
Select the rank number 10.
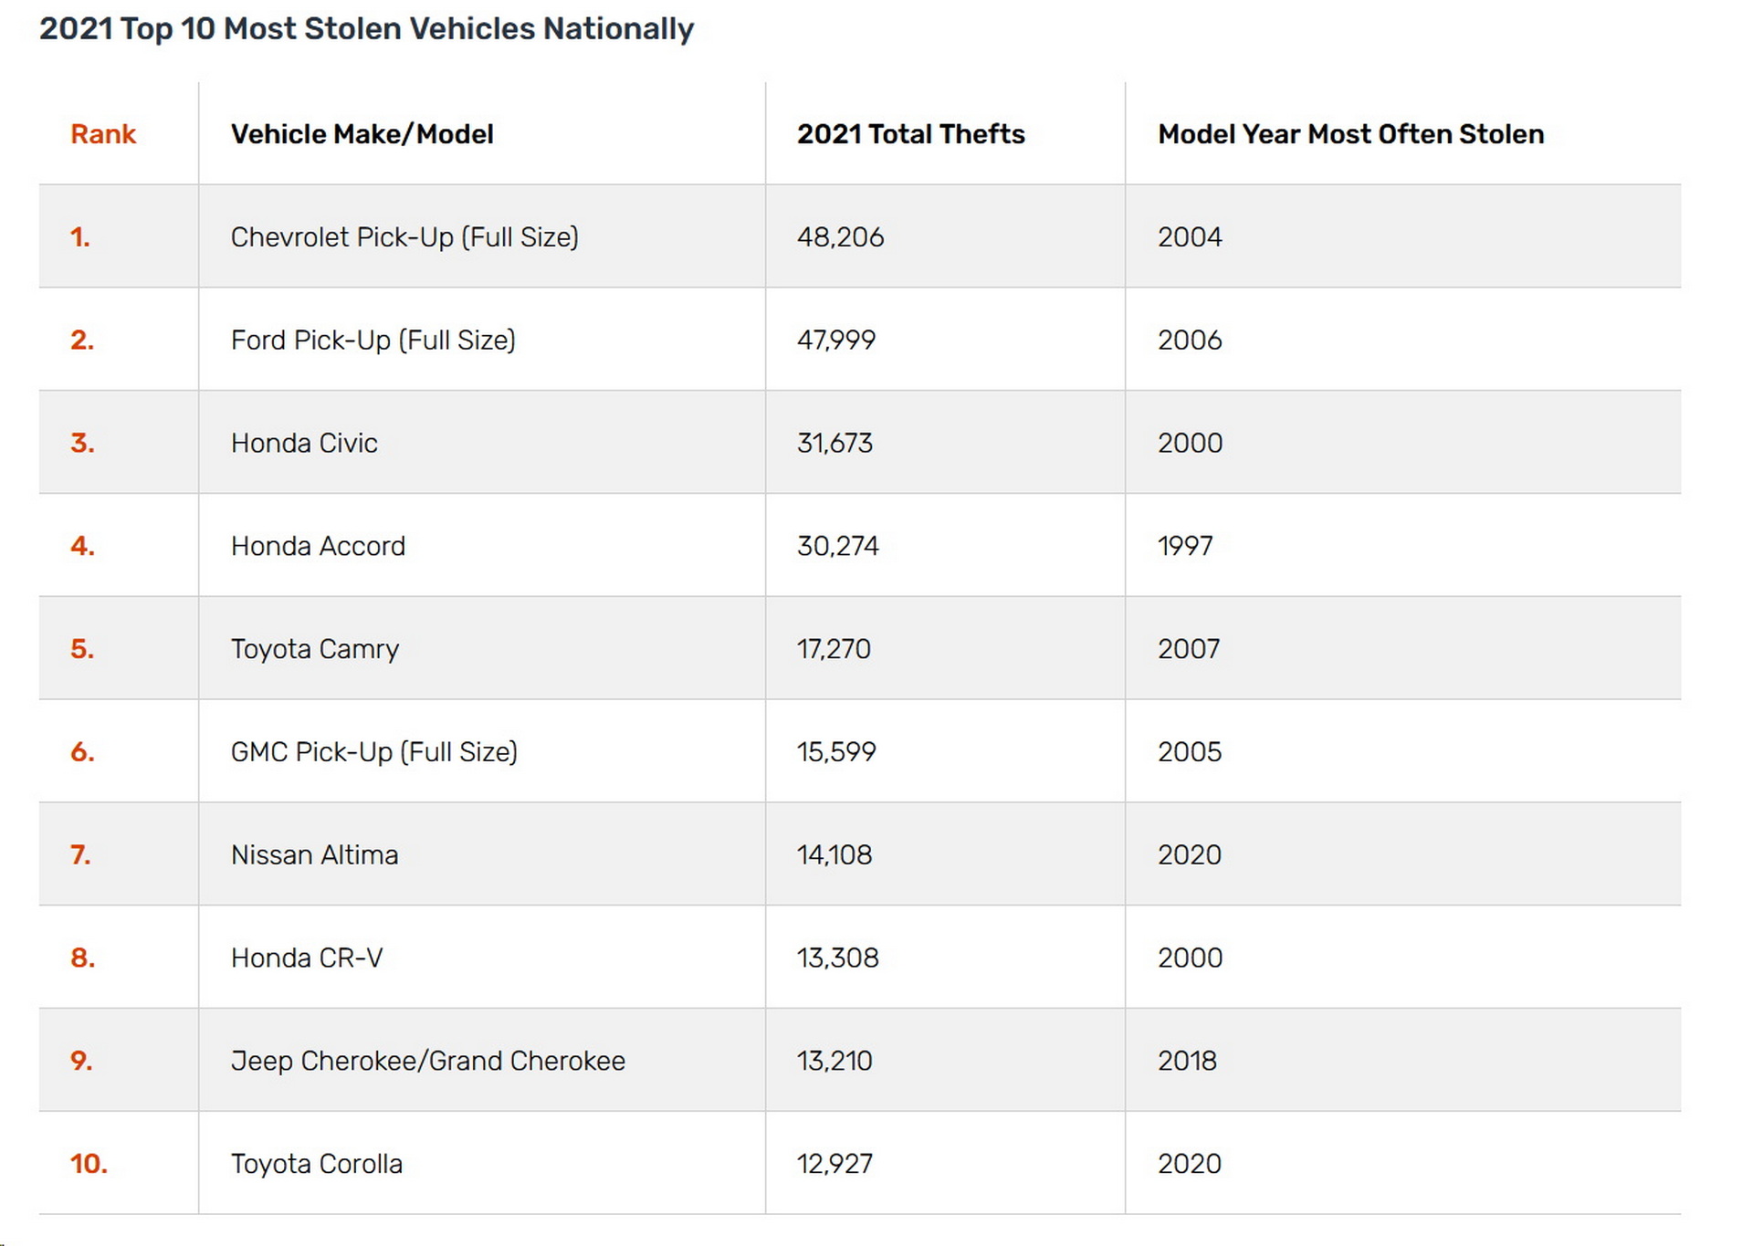tap(89, 1164)
